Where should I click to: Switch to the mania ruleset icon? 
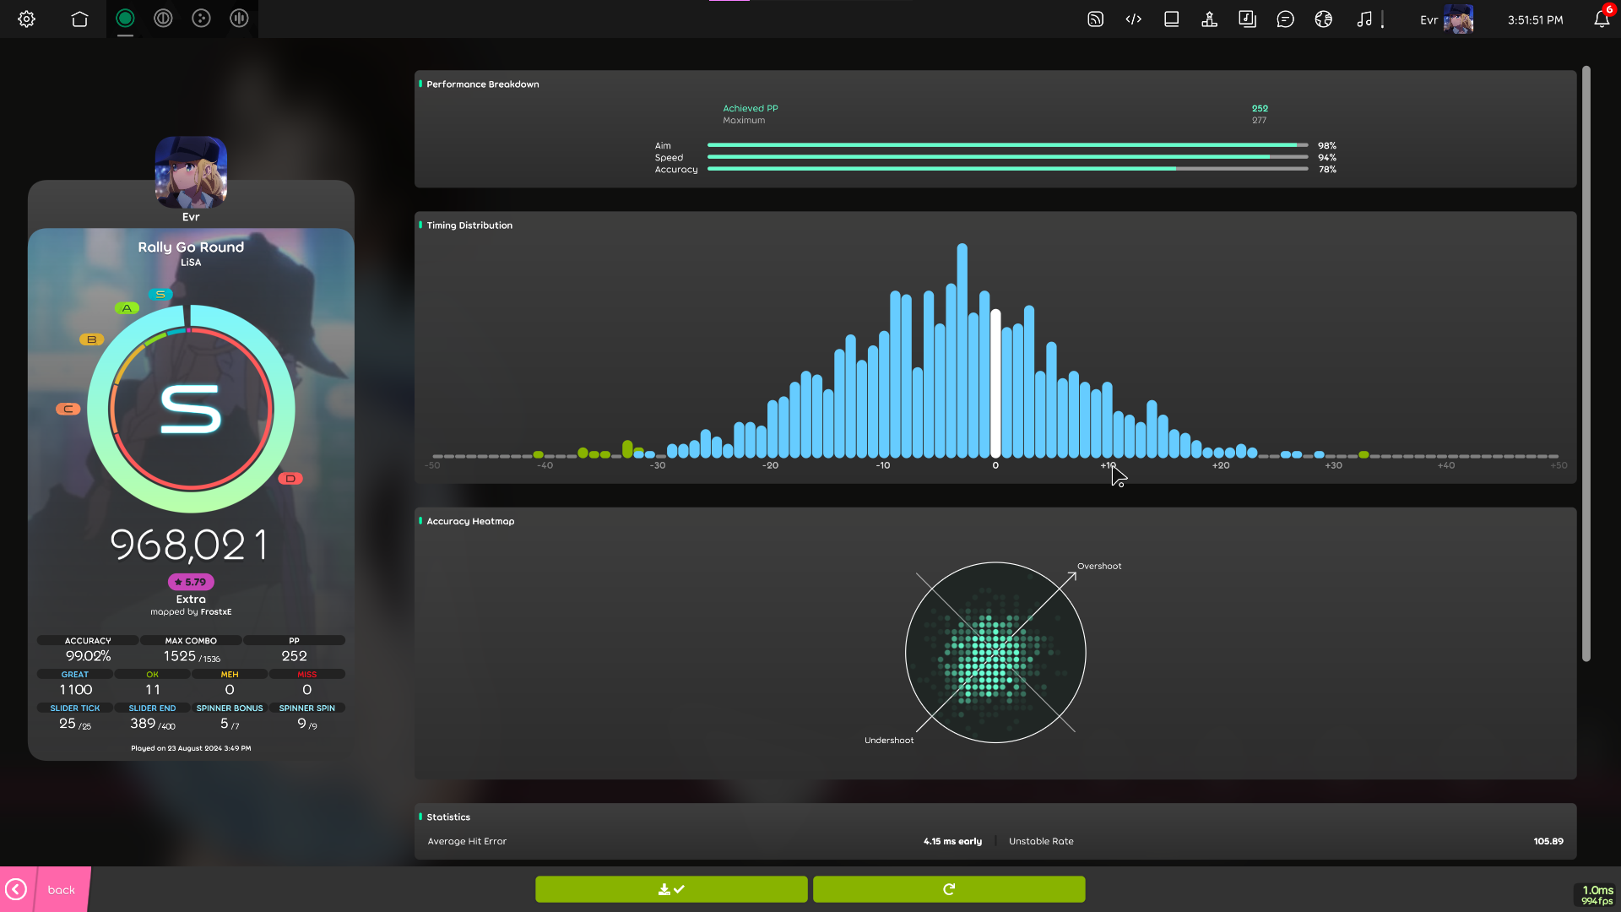[x=239, y=19]
